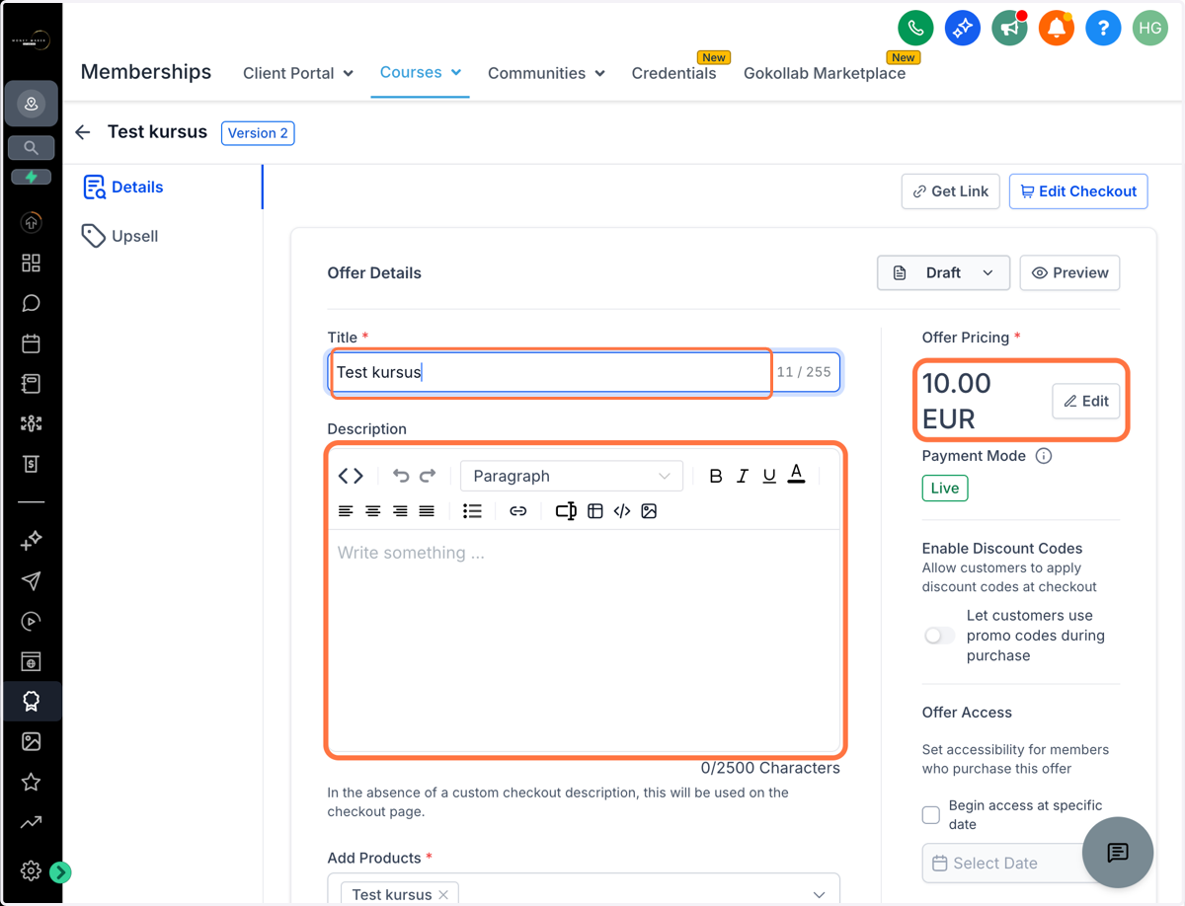Expand the sidebar with green arrow
The height and width of the screenshot is (906, 1185).
60,872
